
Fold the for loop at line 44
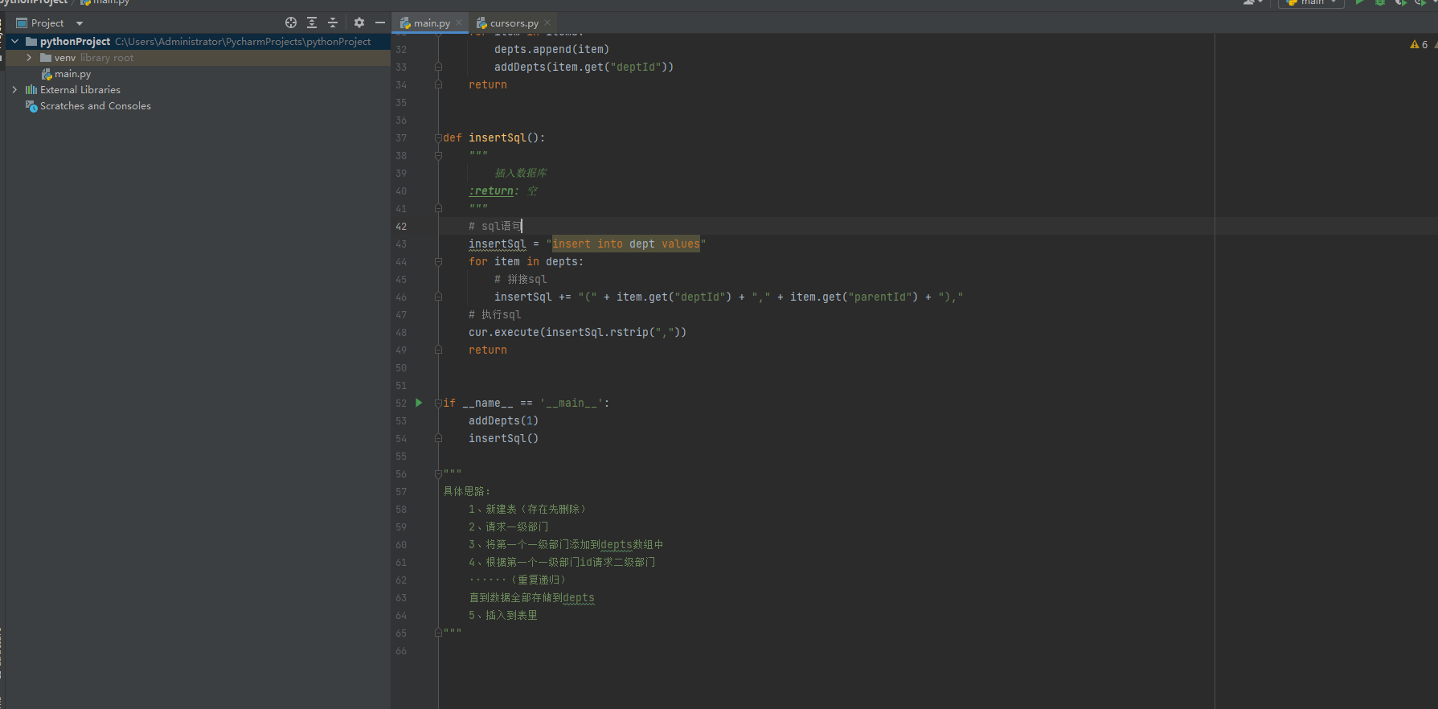pyautogui.click(x=438, y=261)
